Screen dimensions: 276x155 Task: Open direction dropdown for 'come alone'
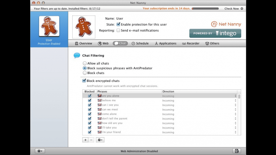[235, 114]
